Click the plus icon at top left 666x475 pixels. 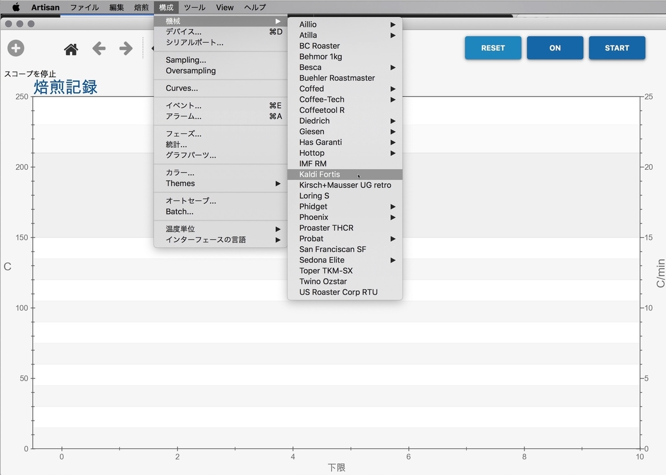pos(16,48)
